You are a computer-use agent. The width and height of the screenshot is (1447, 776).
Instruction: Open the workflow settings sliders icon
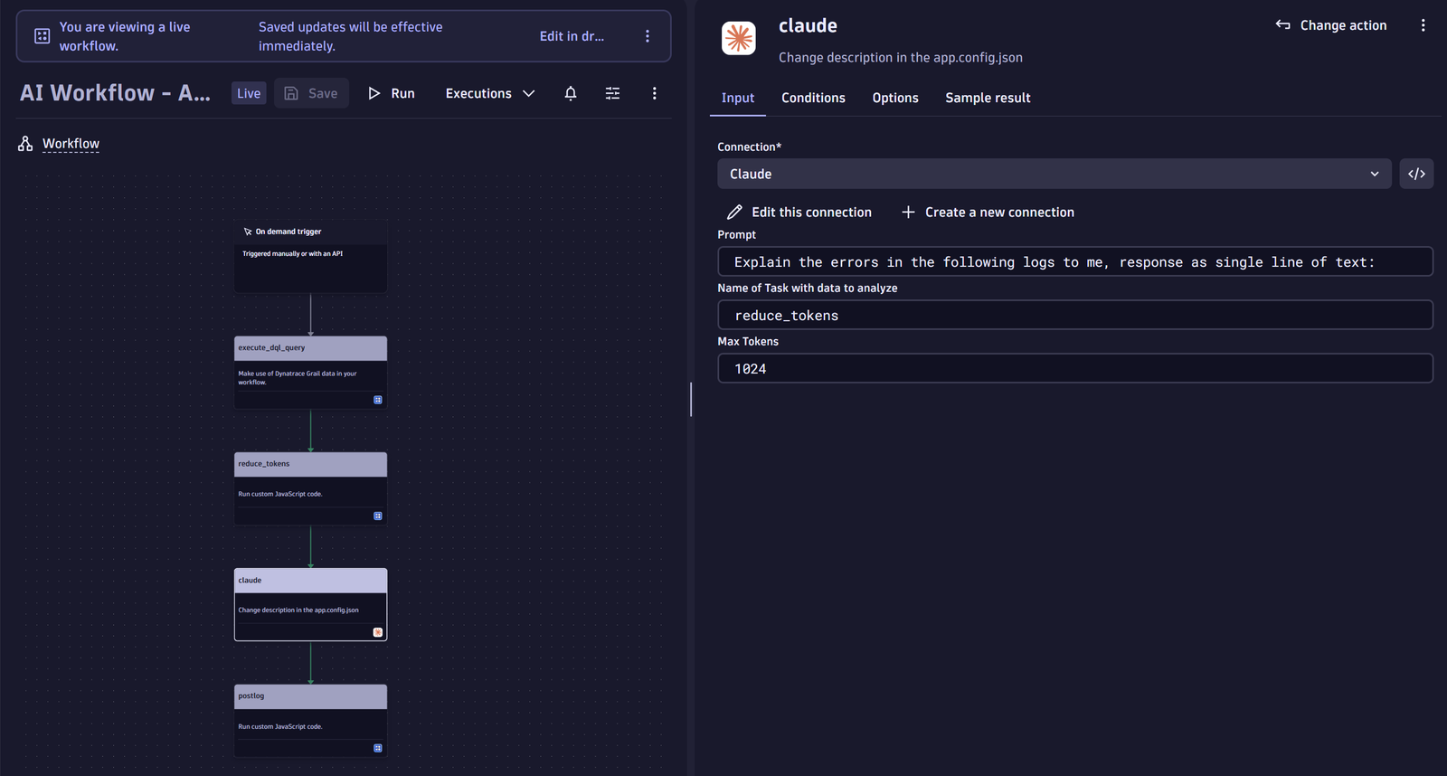[612, 93]
